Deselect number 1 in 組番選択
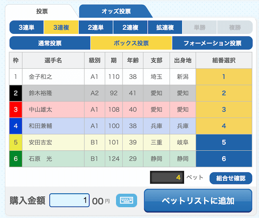259x218 pixels. (x=224, y=77)
